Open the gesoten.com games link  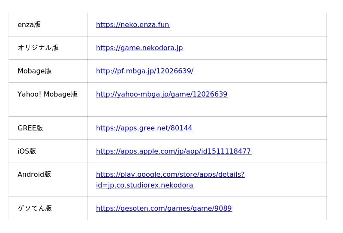coord(164,209)
